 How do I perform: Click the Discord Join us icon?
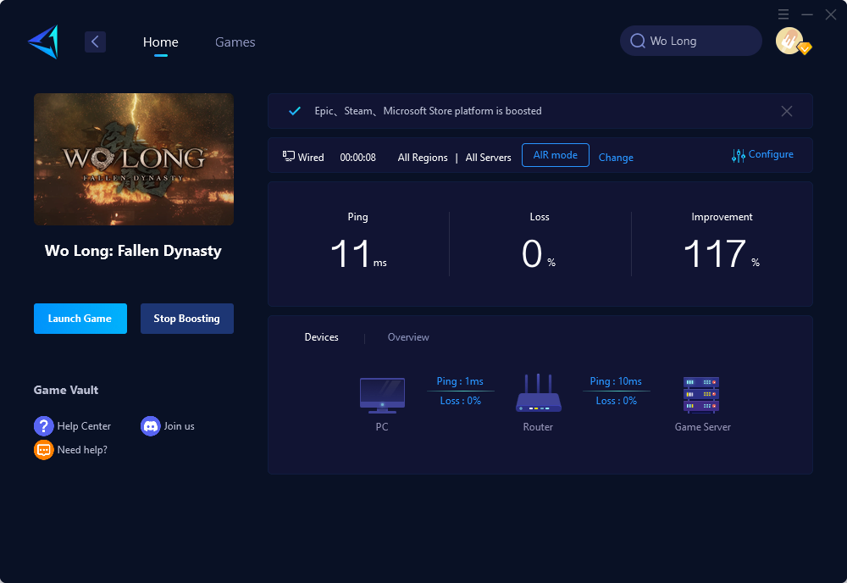(150, 425)
